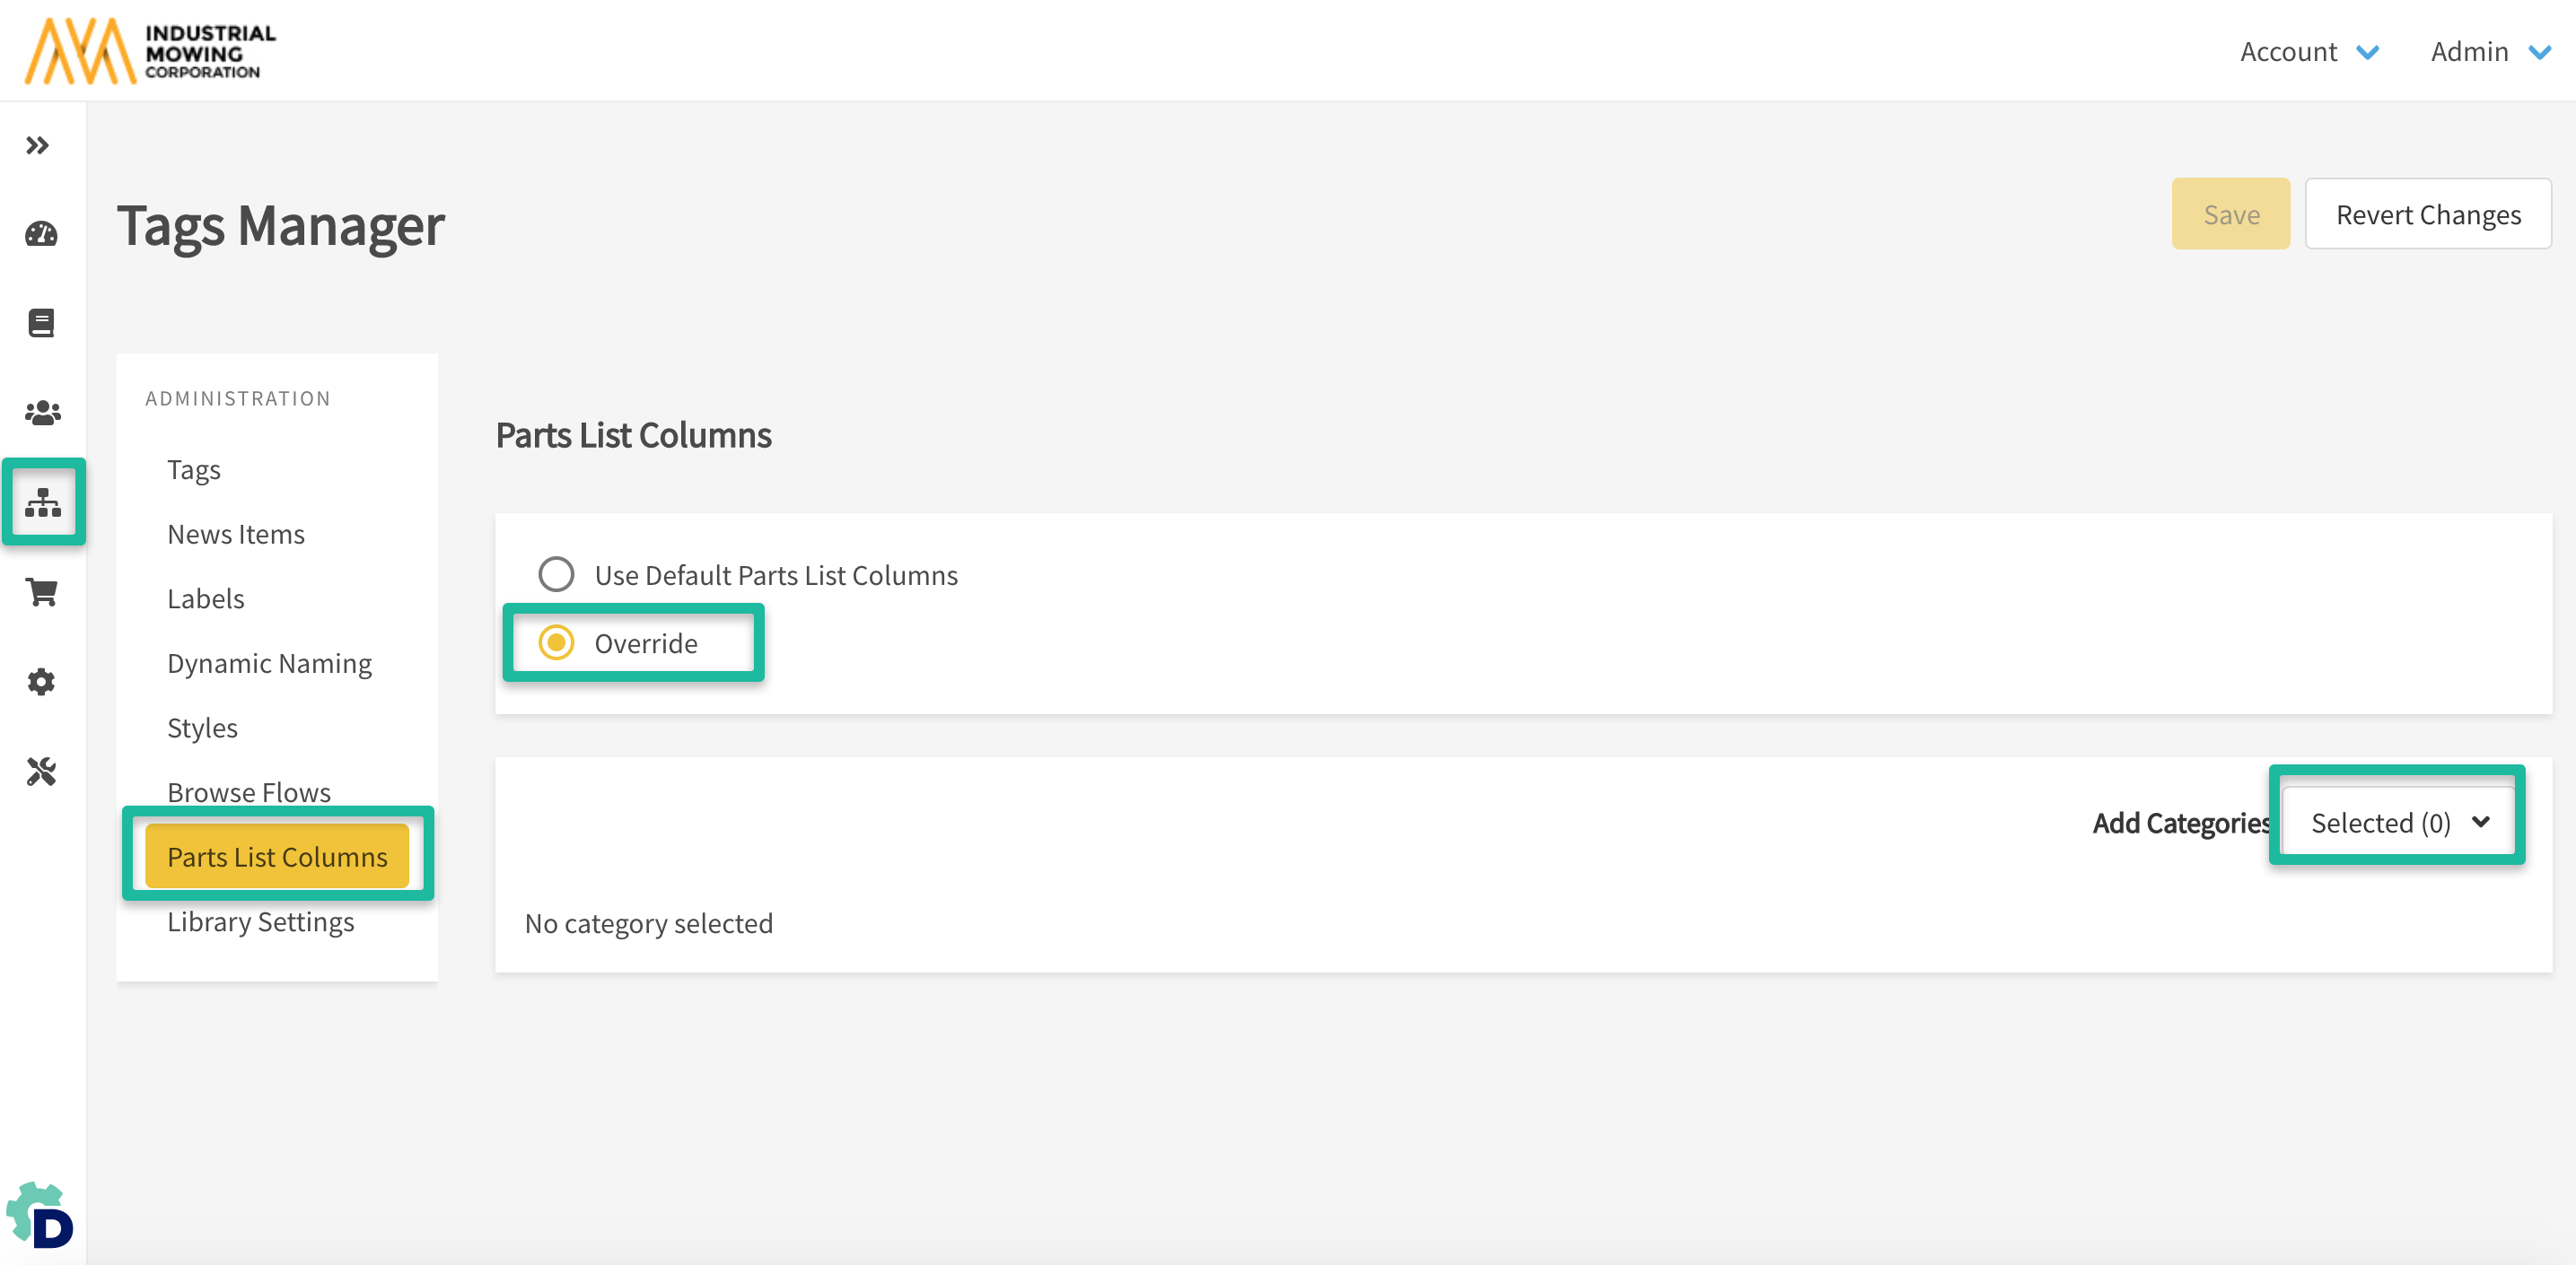The image size is (2576, 1265).
Task: Open the dashboard gauge icon
Action: [41, 235]
